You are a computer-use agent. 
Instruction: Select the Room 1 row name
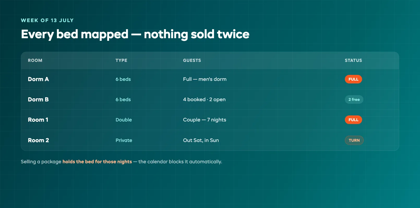click(38, 120)
